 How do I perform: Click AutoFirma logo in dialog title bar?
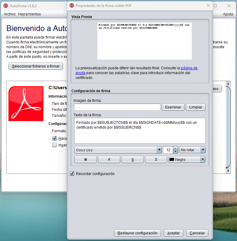point(72,5)
